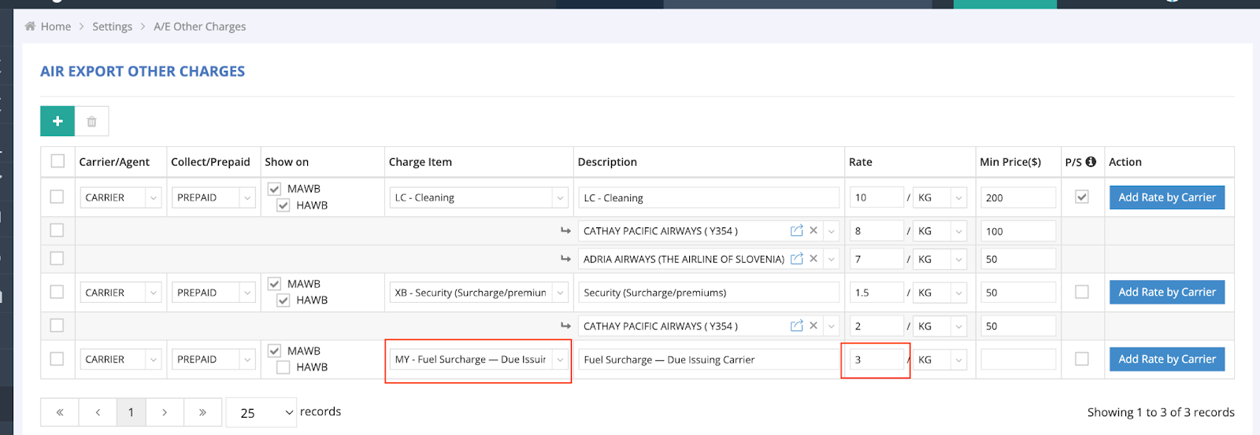
Task: Expand the records per page dropdown
Action: coord(261,412)
